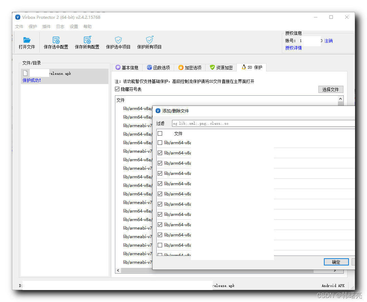
Task: Open the 文件 menu
Action: [19, 26]
